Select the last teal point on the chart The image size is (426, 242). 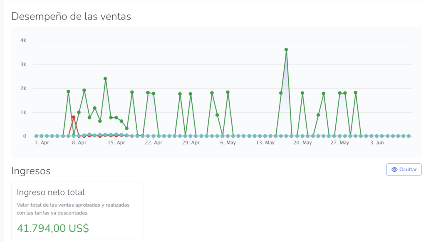click(409, 136)
